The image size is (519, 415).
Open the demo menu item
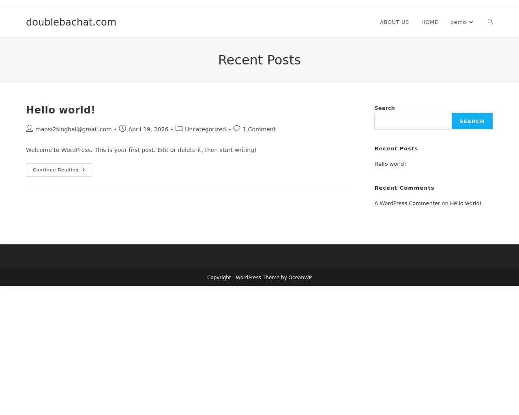[461, 22]
